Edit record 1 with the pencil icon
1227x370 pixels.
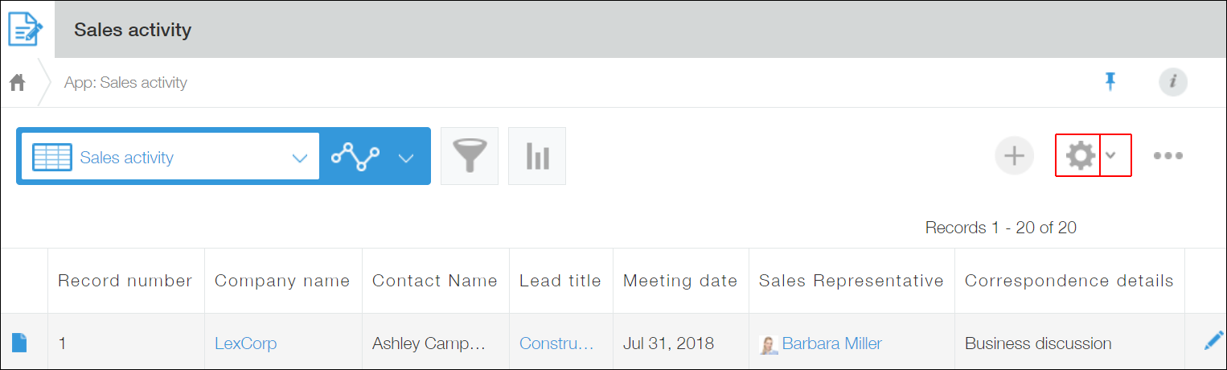1213,342
